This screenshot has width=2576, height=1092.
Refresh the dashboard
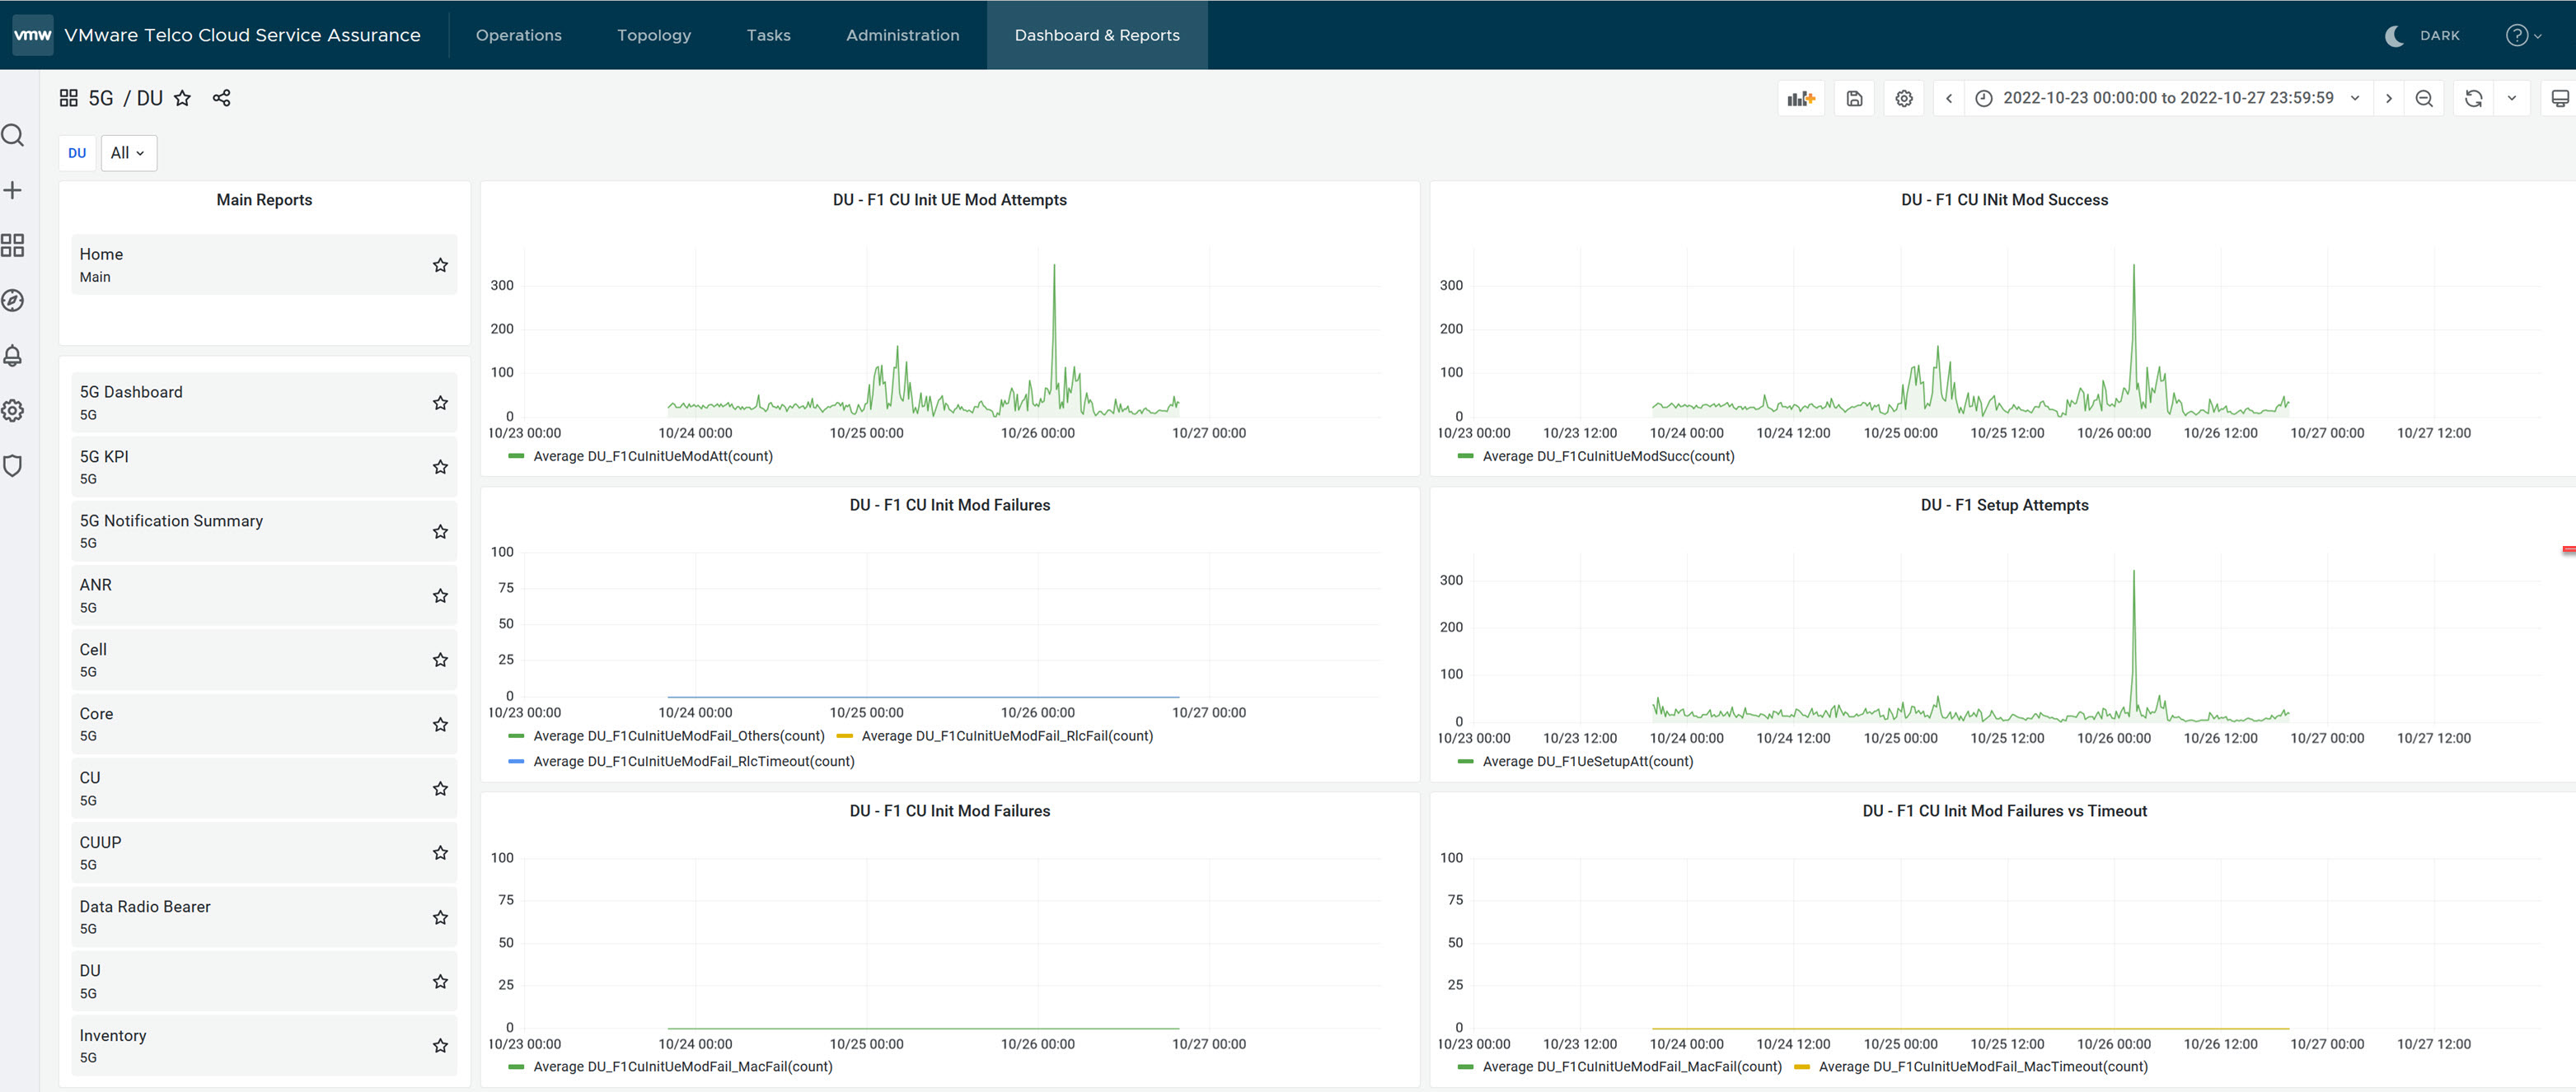click(2473, 98)
